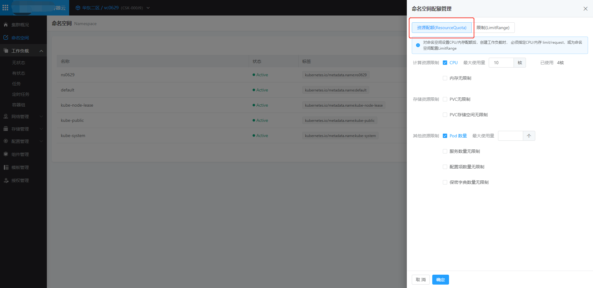This screenshot has width=593, height=288.
Task: Click the kubernetes.io/metadata.name:ns0629 label tag
Action: (336, 75)
